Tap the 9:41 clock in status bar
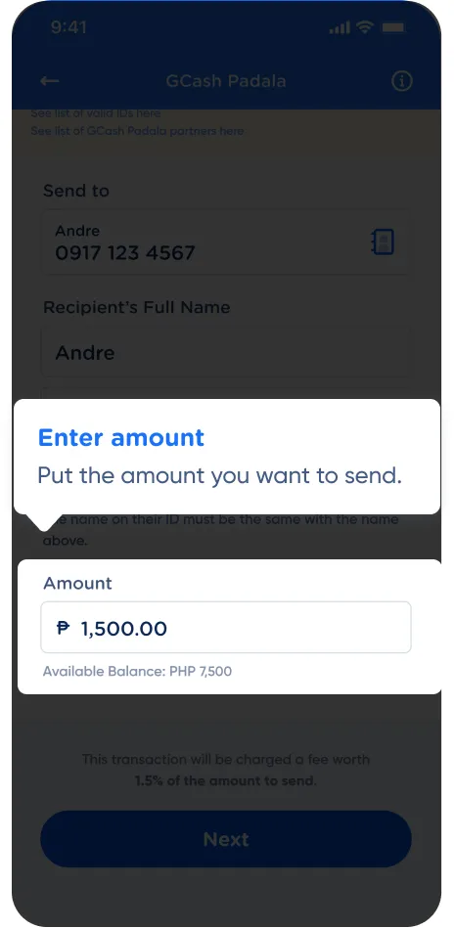 pos(68,27)
